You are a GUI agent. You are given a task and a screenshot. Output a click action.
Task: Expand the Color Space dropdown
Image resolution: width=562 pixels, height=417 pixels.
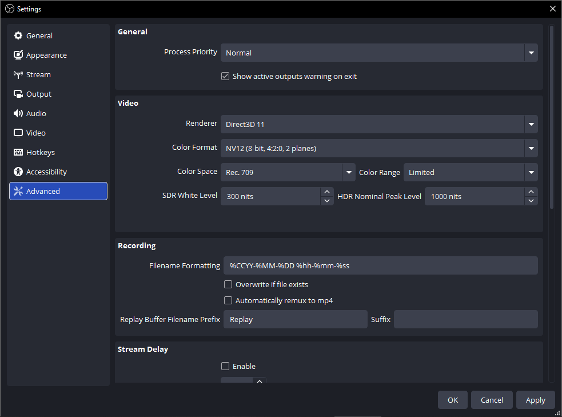[x=348, y=172]
